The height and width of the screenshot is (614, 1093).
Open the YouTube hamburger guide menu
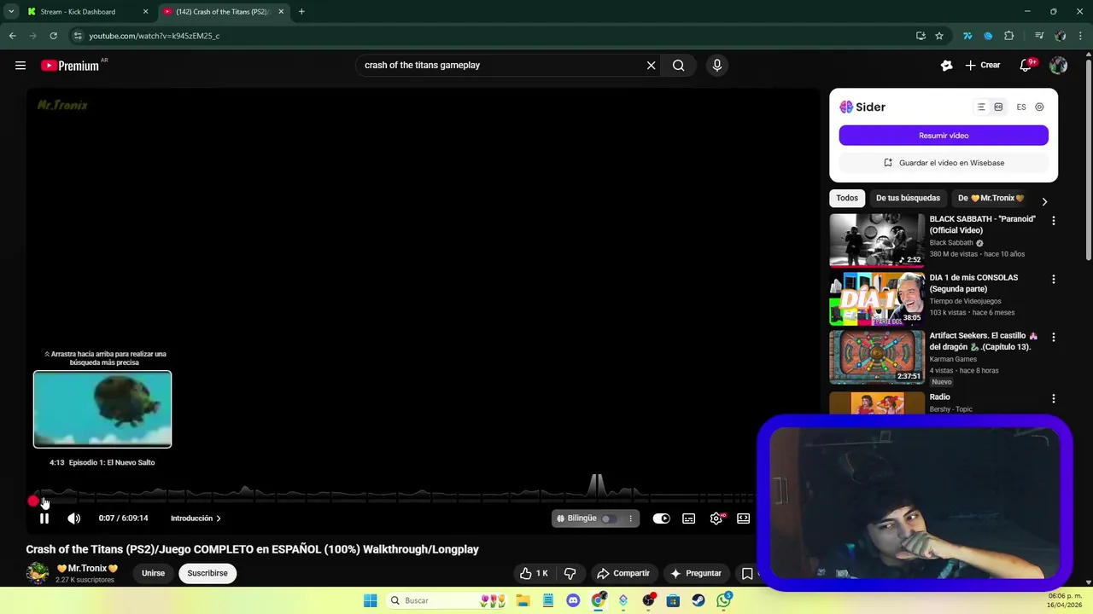click(x=20, y=66)
